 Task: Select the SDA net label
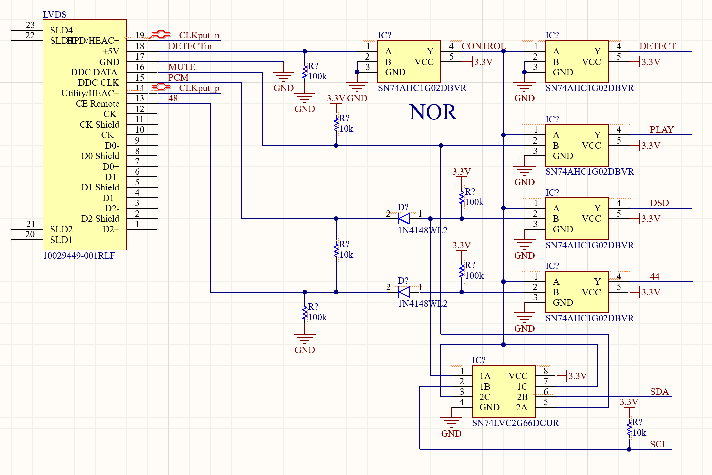click(659, 392)
